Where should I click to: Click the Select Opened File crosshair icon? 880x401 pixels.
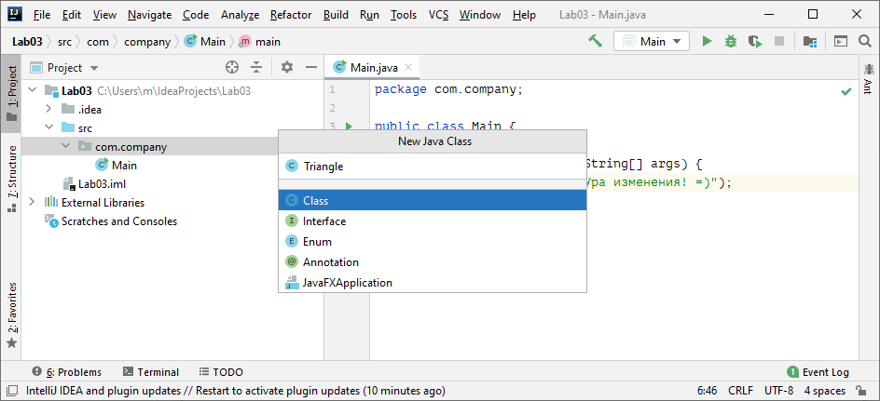(x=232, y=68)
